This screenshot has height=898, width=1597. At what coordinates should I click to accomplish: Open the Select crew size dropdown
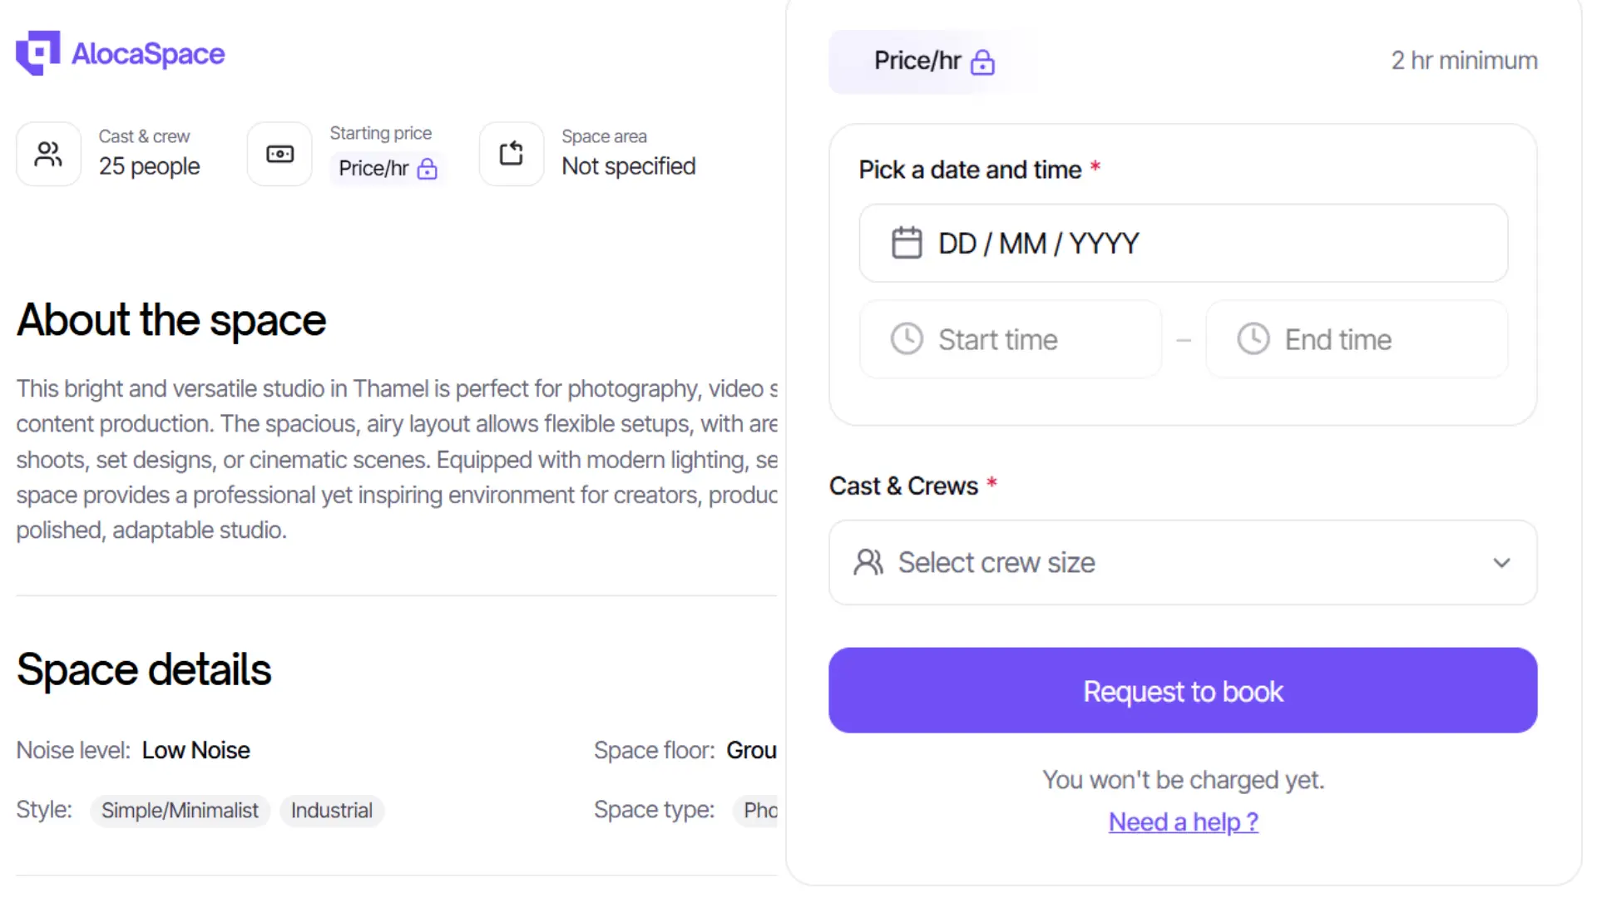[1181, 563]
